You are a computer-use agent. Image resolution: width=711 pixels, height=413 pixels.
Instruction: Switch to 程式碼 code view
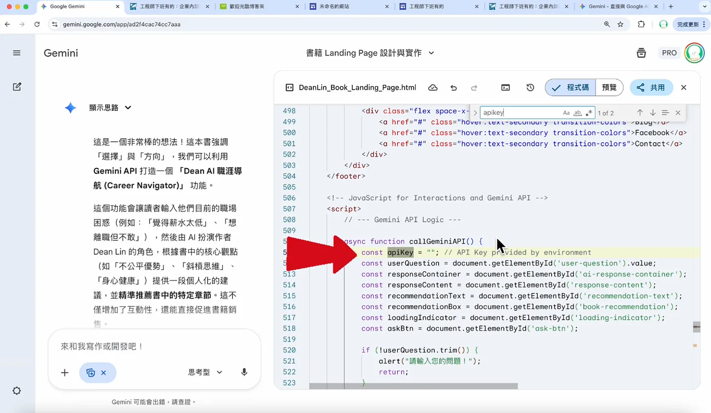click(x=570, y=87)
